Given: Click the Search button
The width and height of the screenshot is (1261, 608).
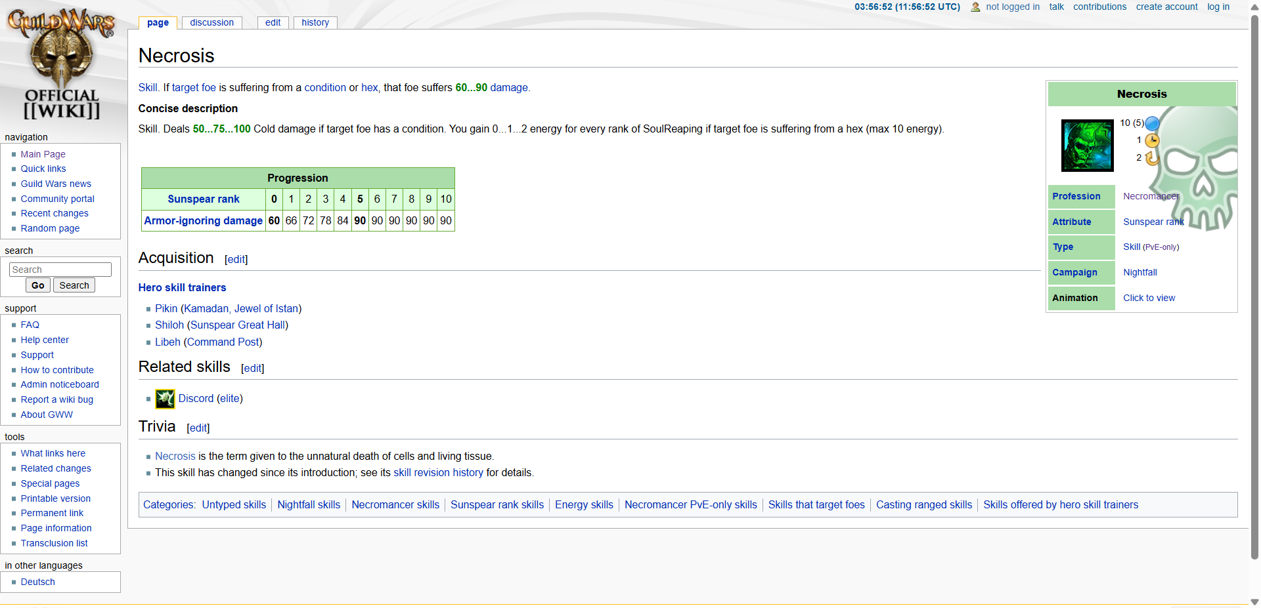Looking at the screenshot, I should [74, 285].
